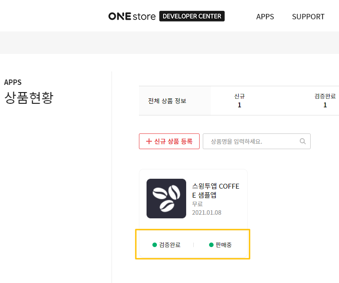Click the magnifier search icon

click(303, 141)
